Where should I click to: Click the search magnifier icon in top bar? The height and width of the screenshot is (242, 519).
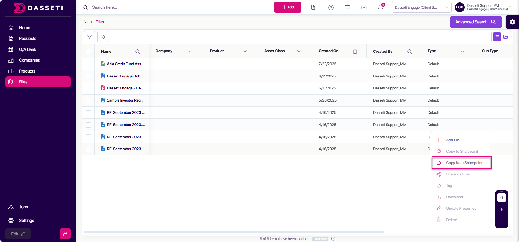point(85,7)
